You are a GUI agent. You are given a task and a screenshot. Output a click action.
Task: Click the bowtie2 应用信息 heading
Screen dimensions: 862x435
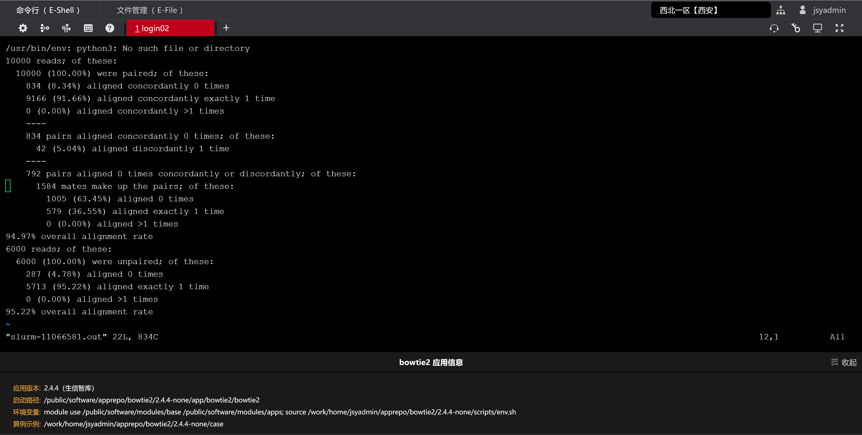[x=431, y=362]
